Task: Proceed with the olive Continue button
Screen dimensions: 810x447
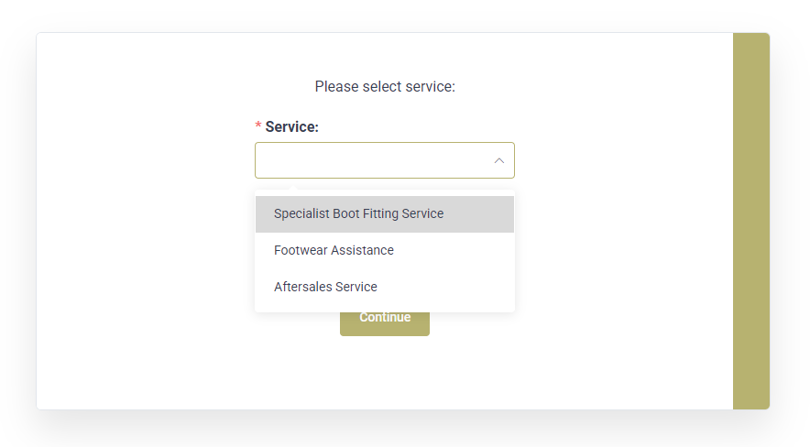Action: [x=385, y=323]
